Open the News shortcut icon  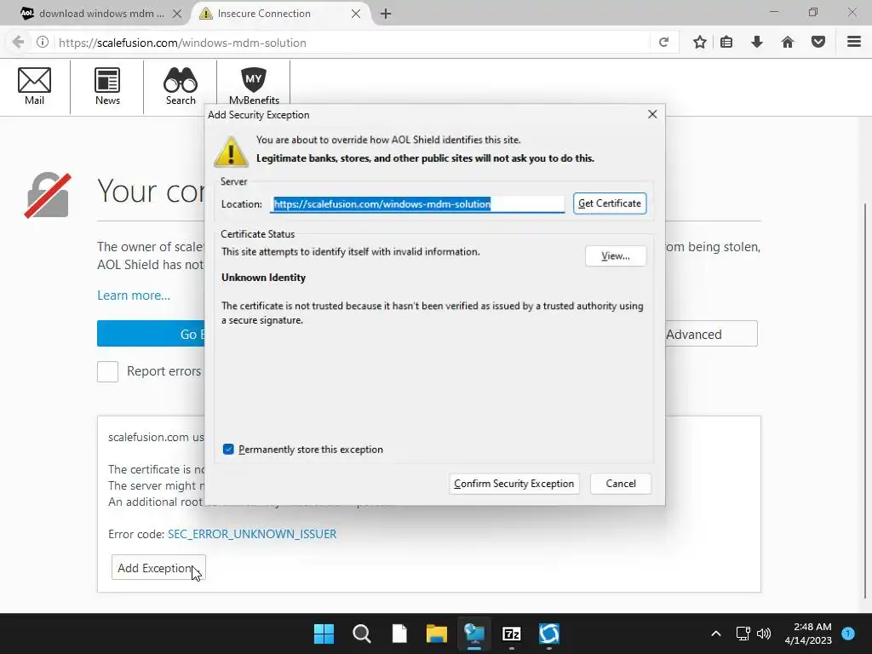(x=107, y=86)
